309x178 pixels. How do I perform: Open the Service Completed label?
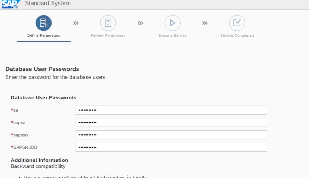[x=237, y=35]
